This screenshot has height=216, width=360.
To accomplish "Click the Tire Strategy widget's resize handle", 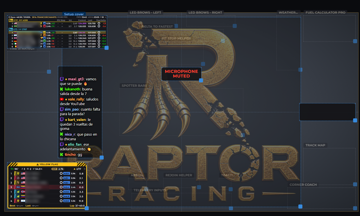I will 49,72.
